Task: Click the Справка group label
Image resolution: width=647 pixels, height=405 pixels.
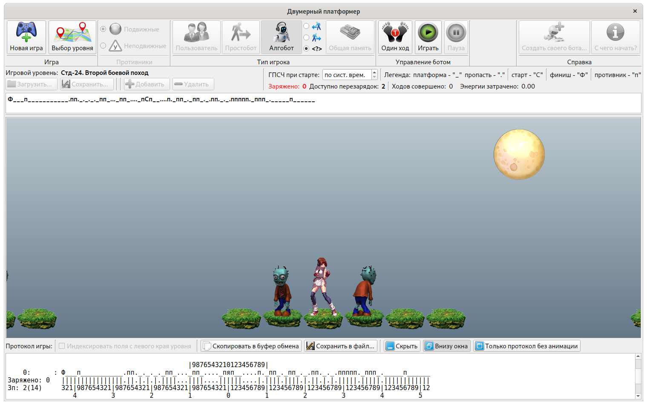Action: coord(579,62)
